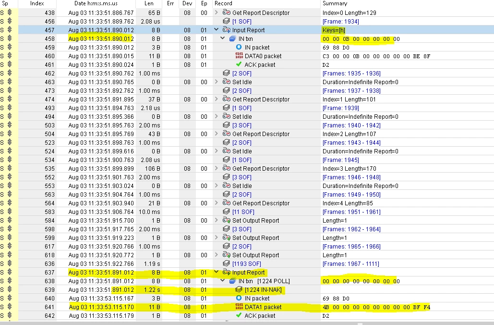Click the Err column header
The width and height of the screenshot is (494, 325).
pyautogui.click(x=170, y=3)
